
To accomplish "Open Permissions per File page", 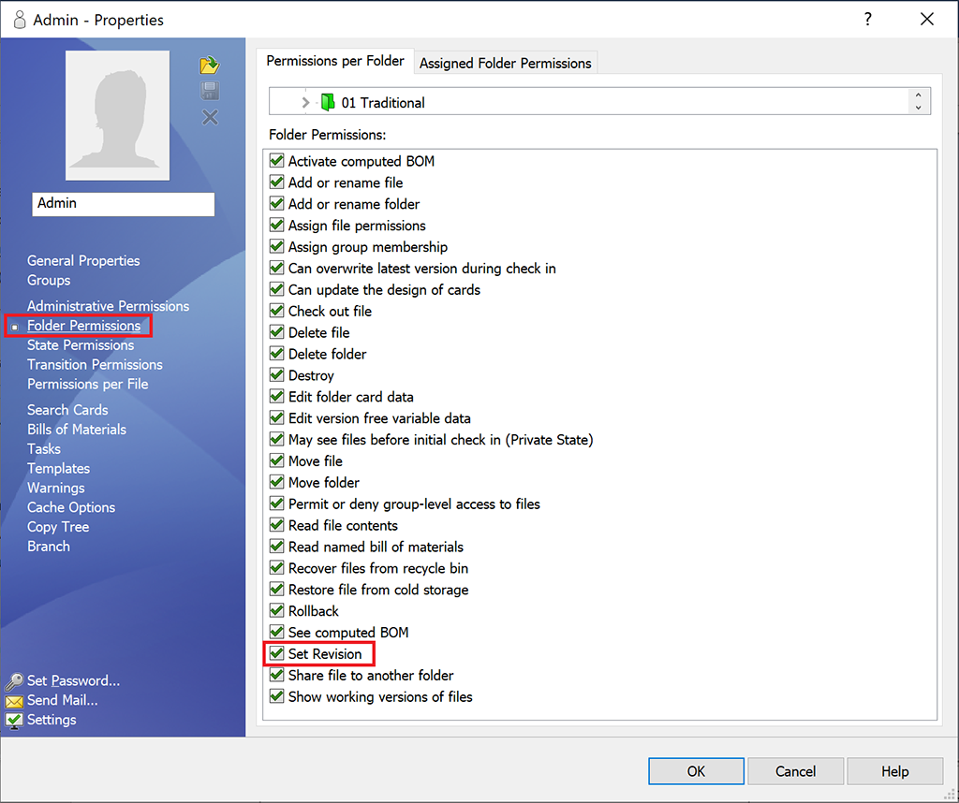I will click(x=87, y=384).
